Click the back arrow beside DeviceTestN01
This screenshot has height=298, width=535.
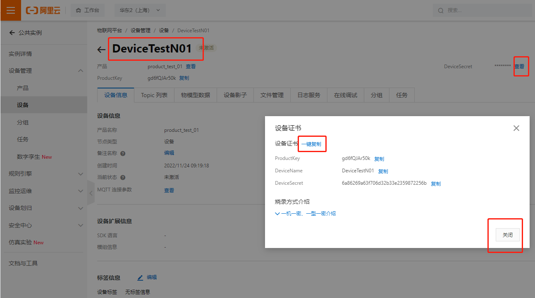click(101, 50)
